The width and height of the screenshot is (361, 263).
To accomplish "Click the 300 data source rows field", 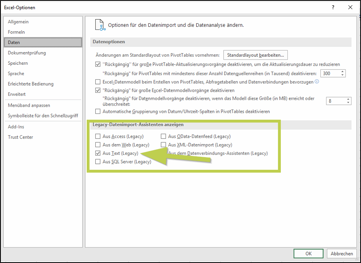I will coord(330,73).
